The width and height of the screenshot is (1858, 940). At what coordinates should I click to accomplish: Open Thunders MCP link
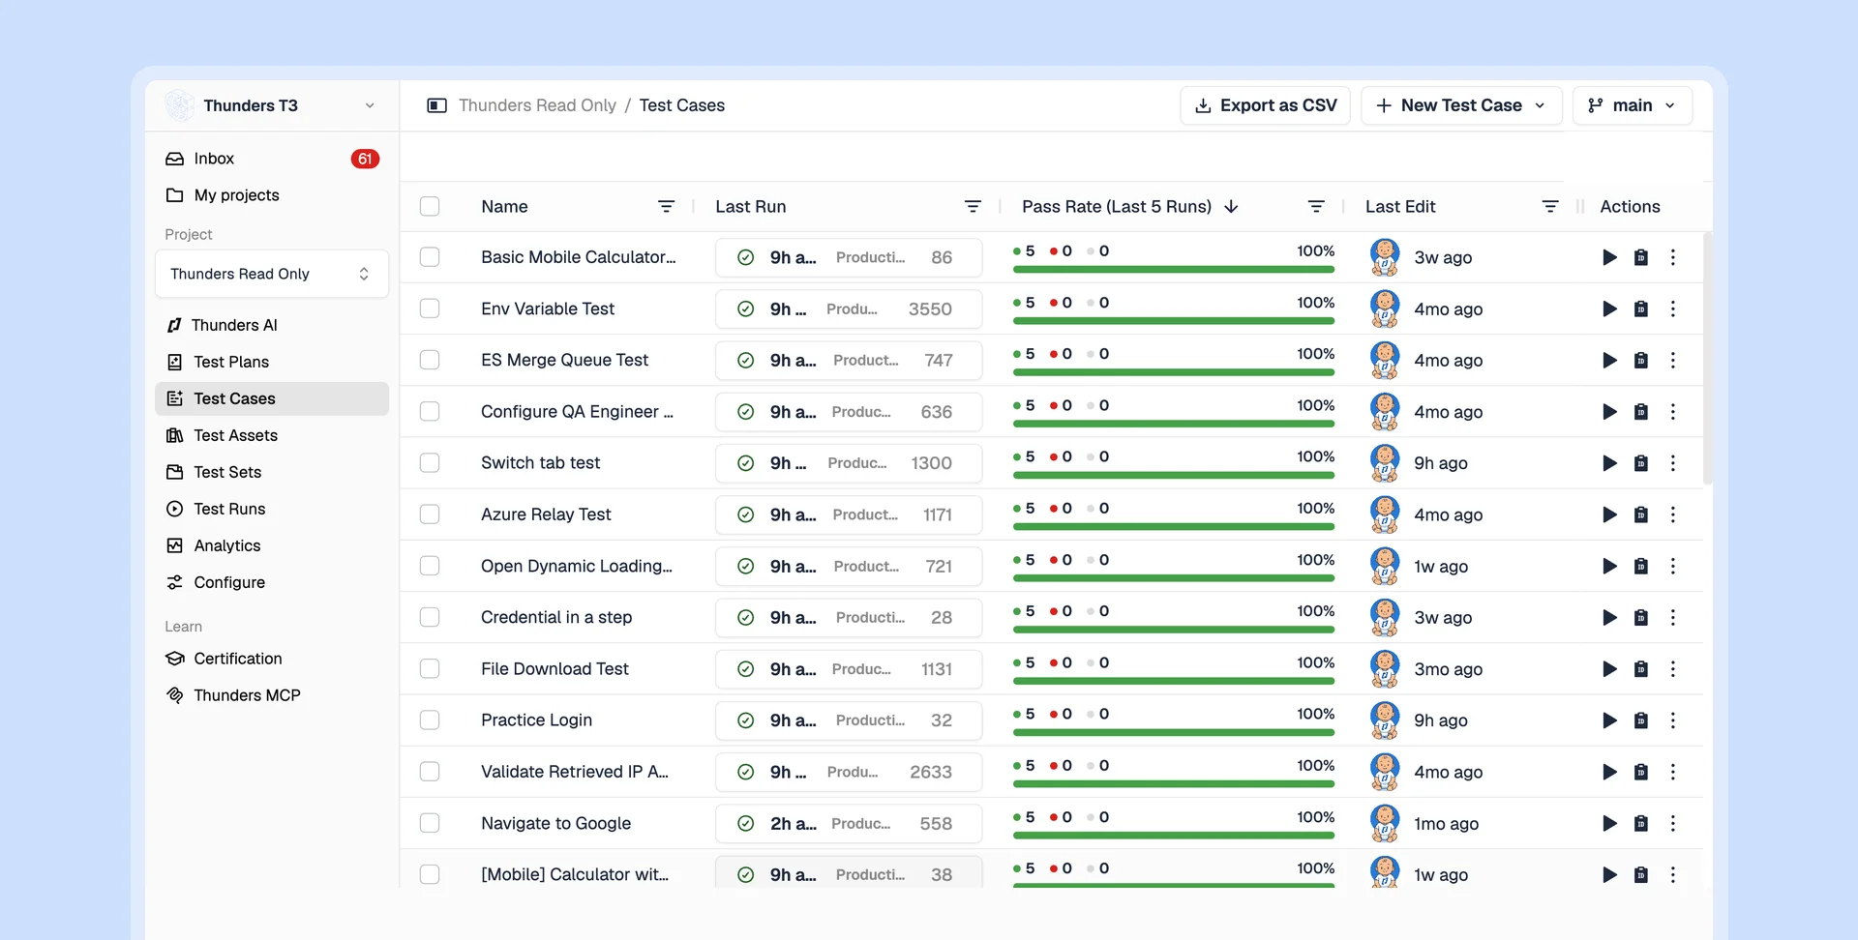(x=271, y=695)
